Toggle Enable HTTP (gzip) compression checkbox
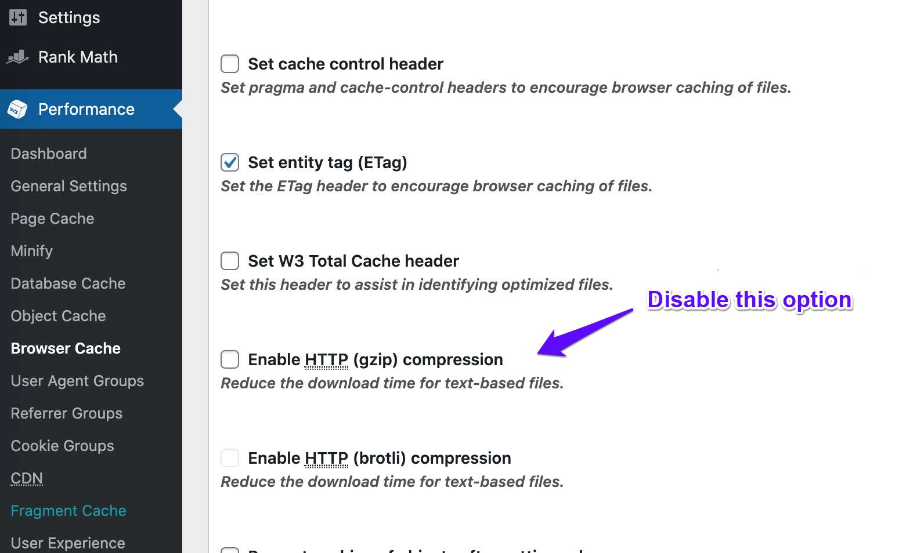The image size is (924, 553). pyautogui.click(x=230, y=359)
